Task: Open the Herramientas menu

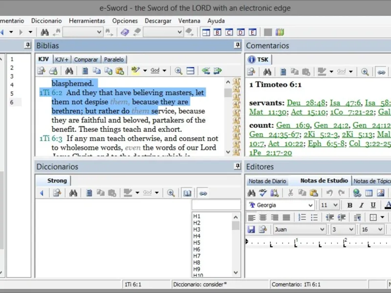Action: pos(87,21)
